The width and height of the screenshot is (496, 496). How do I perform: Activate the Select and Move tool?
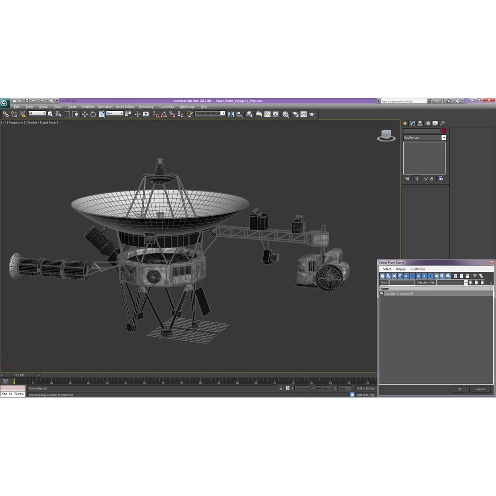click(x=85, y=114)
